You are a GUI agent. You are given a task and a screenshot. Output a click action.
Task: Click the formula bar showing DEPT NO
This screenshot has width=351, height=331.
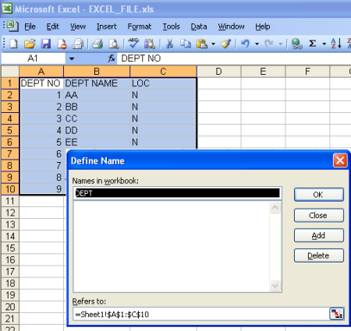pyautogui.click(x=234, y=58)
